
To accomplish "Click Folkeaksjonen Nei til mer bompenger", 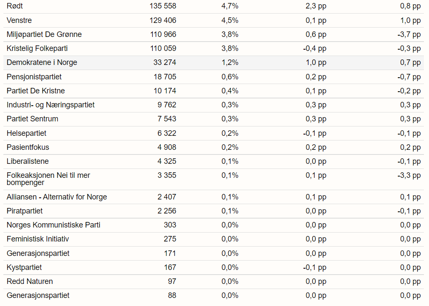I will point(48,179).
